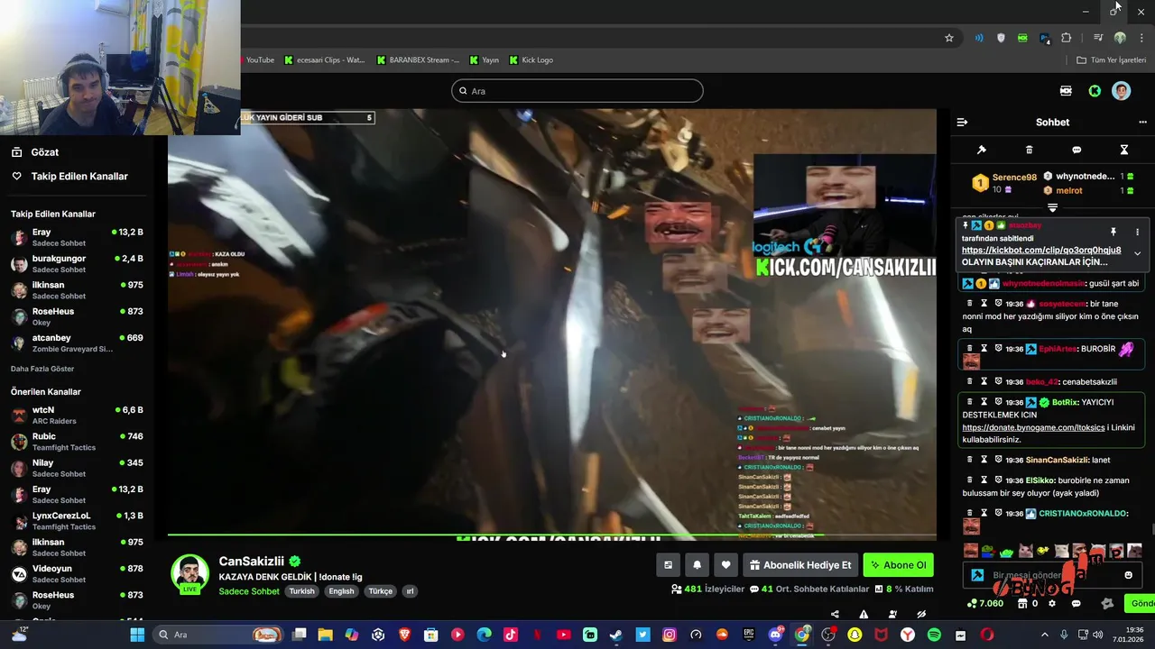This screenshot has height=649, width=1155.
Task: Click the English tag
Action: (x=341, y=591)
